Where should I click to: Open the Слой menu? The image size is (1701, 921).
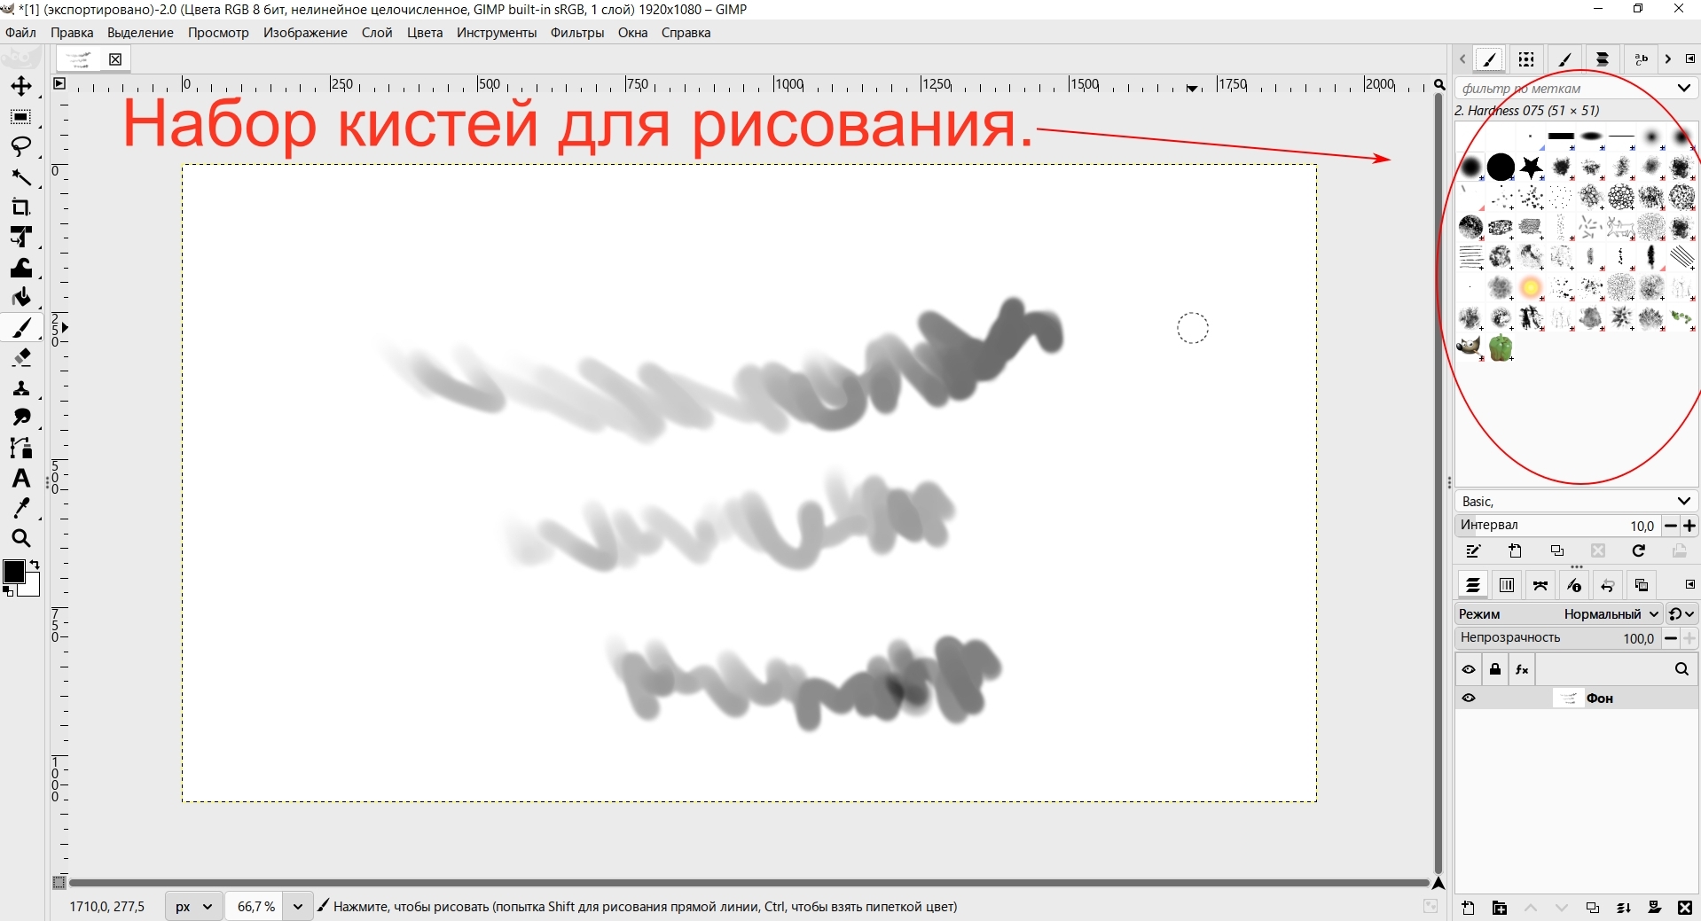(376, 33)
